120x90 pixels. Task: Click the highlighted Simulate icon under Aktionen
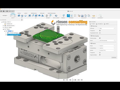pos(68,15)
